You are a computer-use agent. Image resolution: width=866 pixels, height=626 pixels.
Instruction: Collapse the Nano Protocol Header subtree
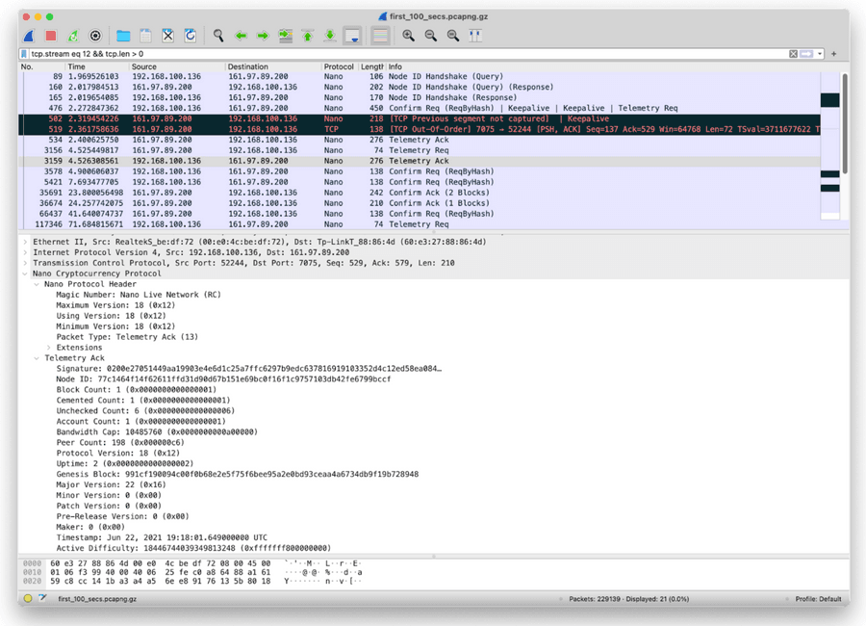37,284
